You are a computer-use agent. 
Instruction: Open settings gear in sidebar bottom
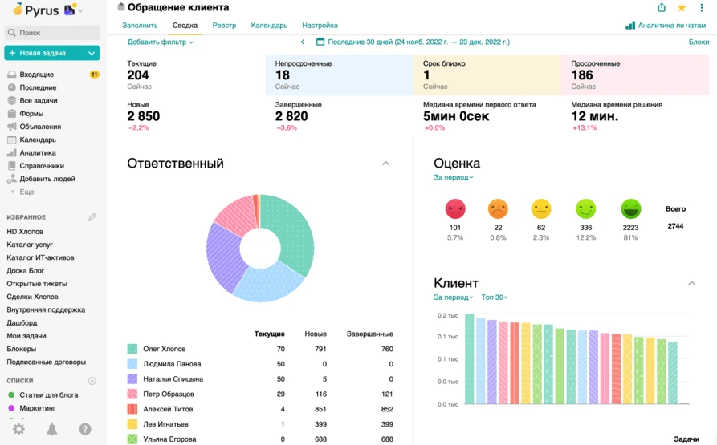pyautogui.click(x=18, y=430)
